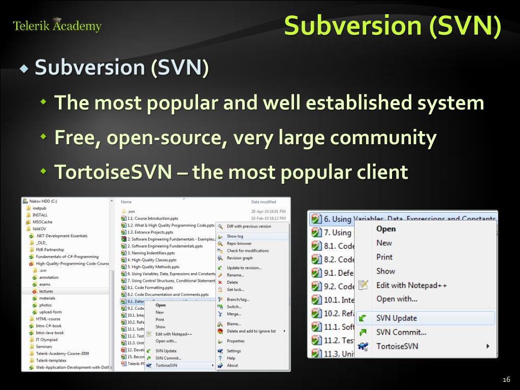
Task: Click the Show log icon in TortoiseSVN submenu
Action: tap(220, 237)
